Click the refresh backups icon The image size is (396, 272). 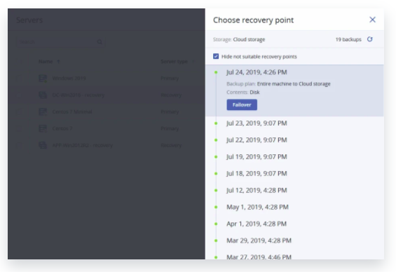coord(370,39)
